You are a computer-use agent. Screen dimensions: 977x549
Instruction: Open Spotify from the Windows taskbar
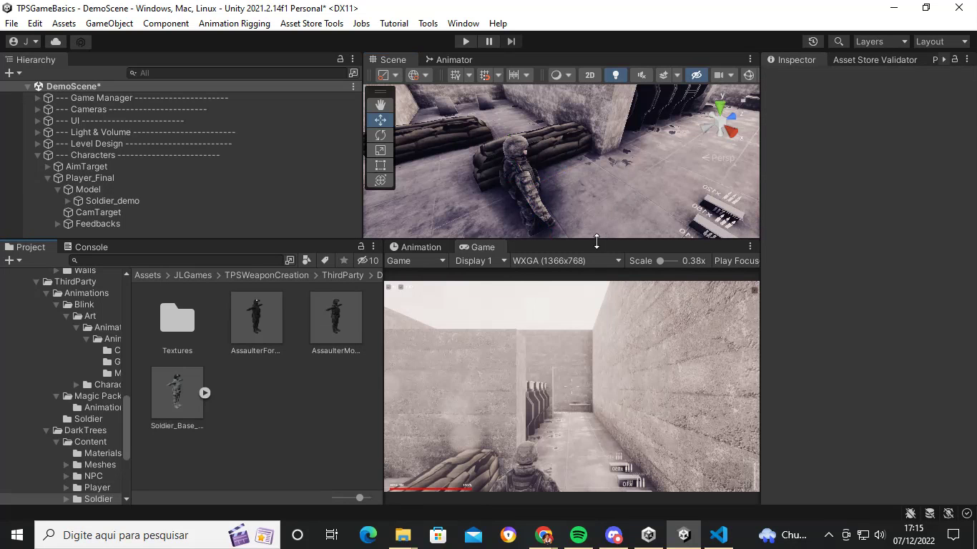coord(579,535)
